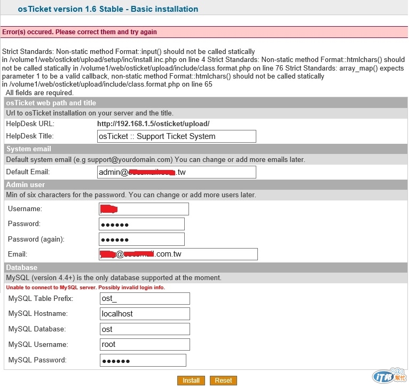Focus the Default Email input
409x387 pixels.
pyautogui.click(x=177, y=172)
